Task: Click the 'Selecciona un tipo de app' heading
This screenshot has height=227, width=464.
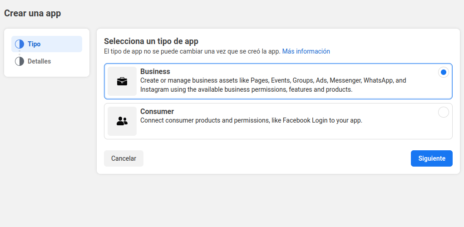Action: [x=151, y=41]
